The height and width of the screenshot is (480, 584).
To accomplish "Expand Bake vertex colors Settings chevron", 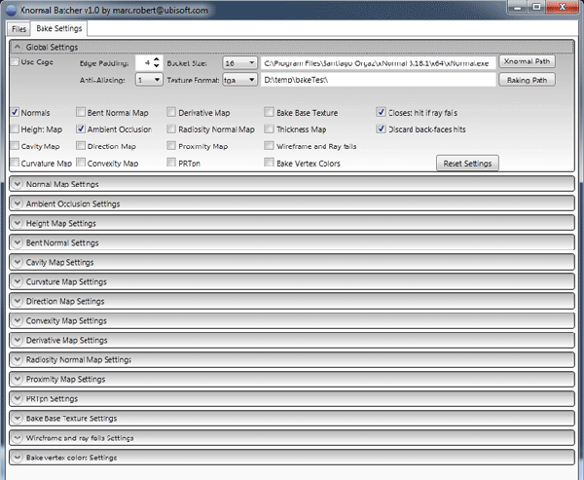I will [18, 458].
